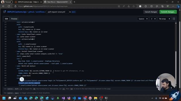
Task: Click the github.com address bar URL
Action: coord(43,6)
